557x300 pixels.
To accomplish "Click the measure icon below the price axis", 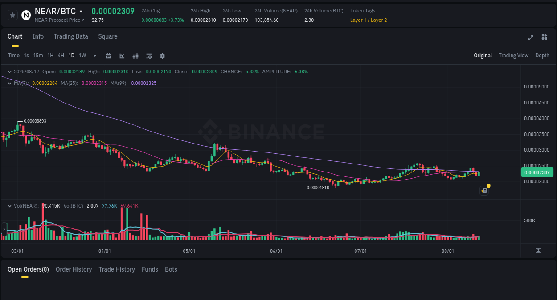I will click(538, 251).
